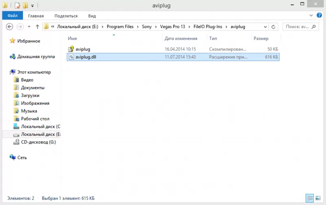
Task: Click the Избранное star icon
Action: [13, 41]
